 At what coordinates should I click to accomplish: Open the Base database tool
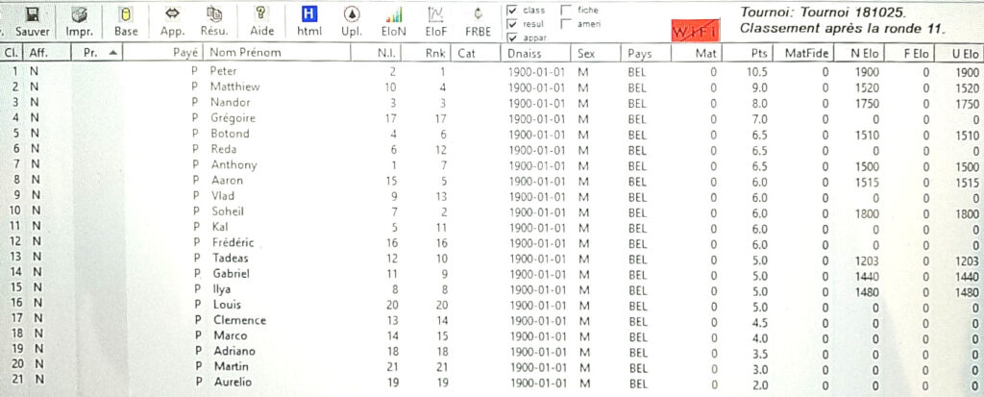coord(126,15)
